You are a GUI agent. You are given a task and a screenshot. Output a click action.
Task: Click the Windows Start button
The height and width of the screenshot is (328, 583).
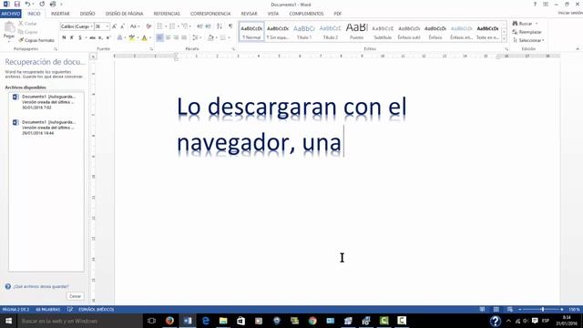point(8,321)
